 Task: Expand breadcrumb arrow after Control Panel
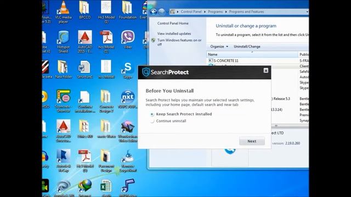coord(205,11)
